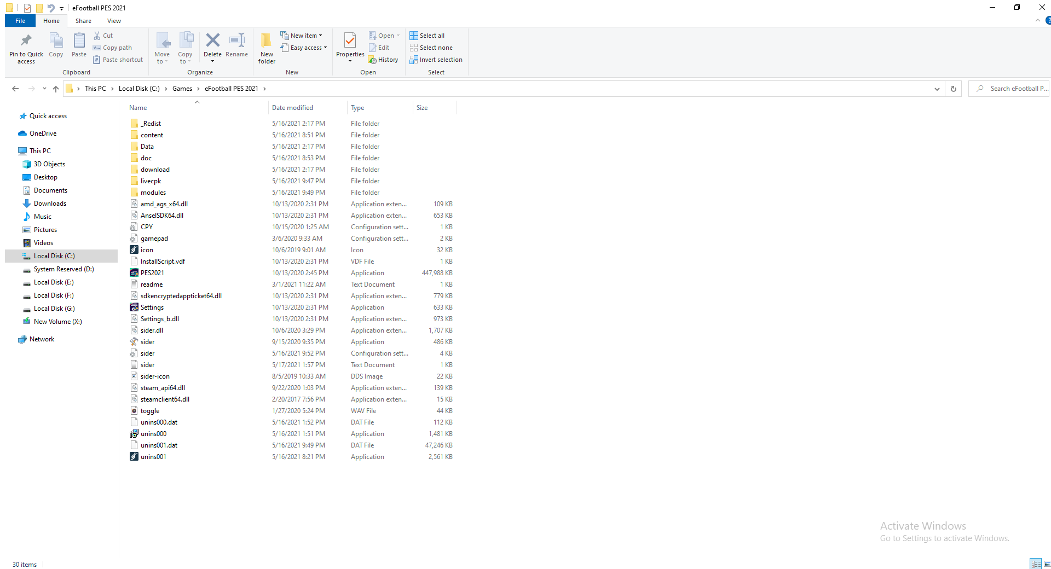Open the Properties ribbon icon

(350, 40)
